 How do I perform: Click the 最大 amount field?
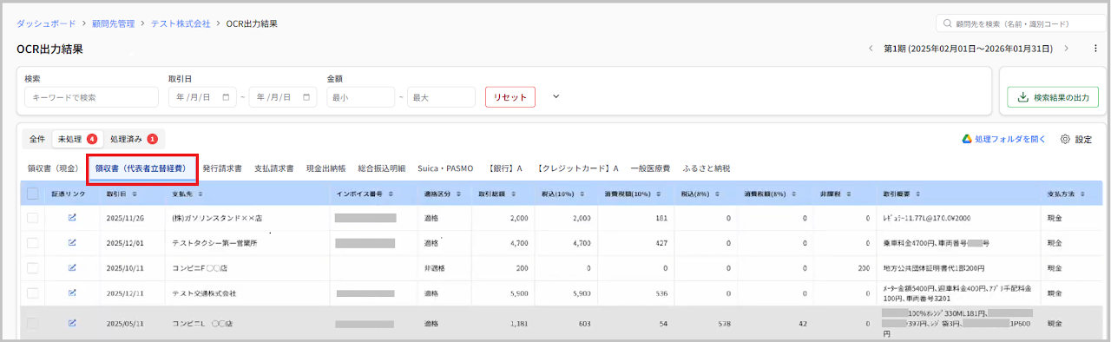coord(440,97)
